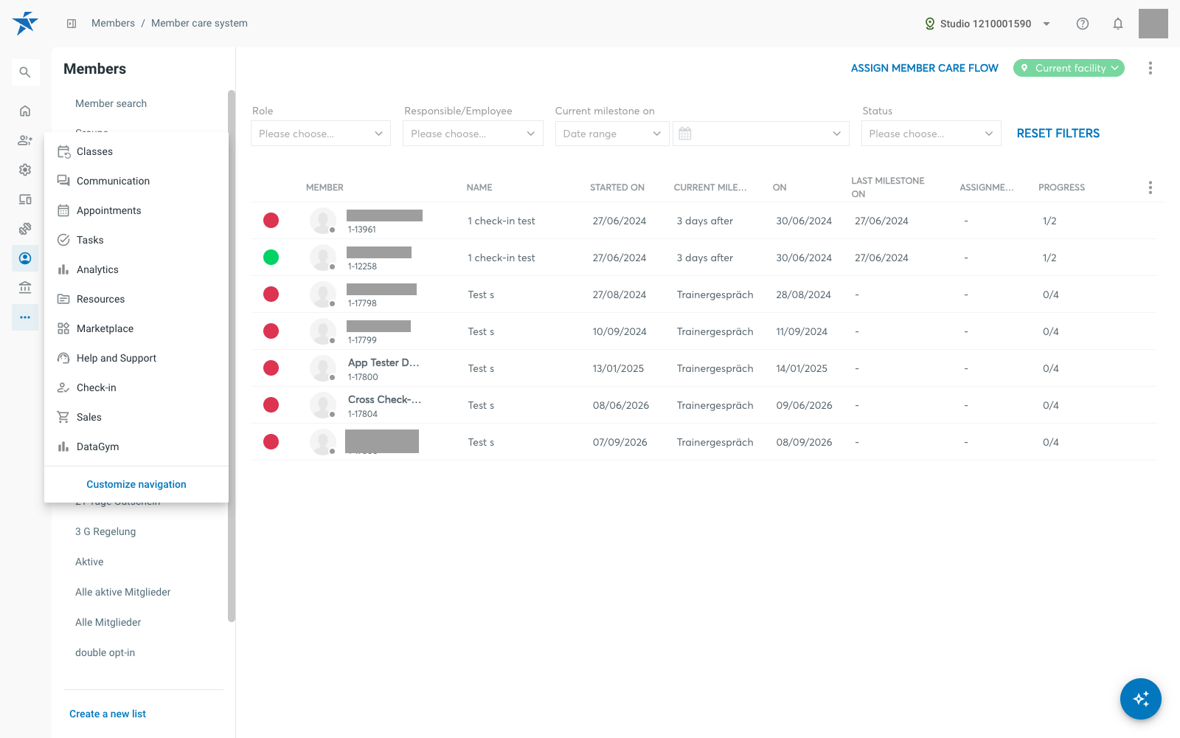Open Sales from the navigation menu
Viewport: 1180px width, 738px height.
coord(136,417)
